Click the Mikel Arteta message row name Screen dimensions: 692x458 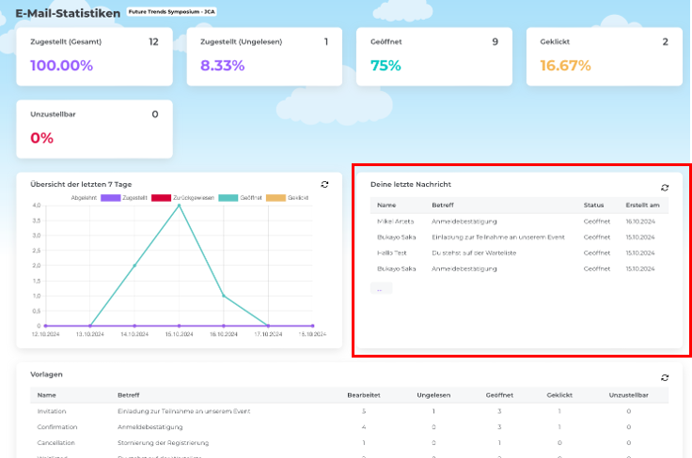(x=396, y=221)
